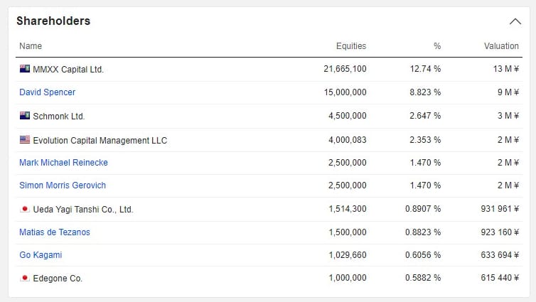Image resolution: width=536 pixels, height=302 pixels.
Task: Select valuation 923 160 ¥
Action: point(500,232)
